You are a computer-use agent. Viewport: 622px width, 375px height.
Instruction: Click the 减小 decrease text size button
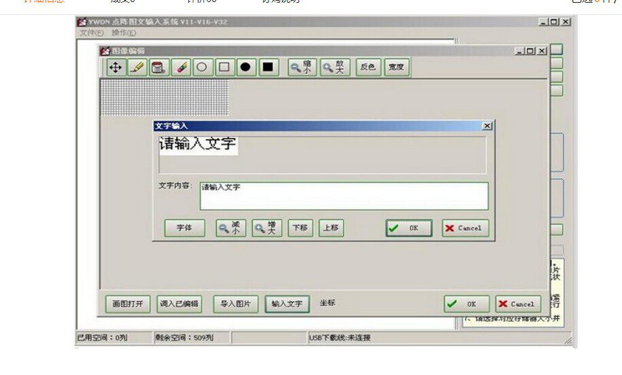(231, 228)
